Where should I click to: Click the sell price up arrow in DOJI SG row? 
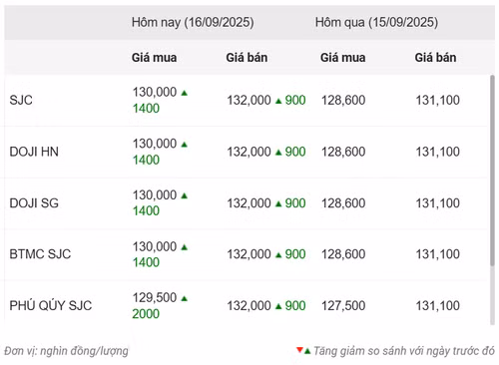pos(278,203)
